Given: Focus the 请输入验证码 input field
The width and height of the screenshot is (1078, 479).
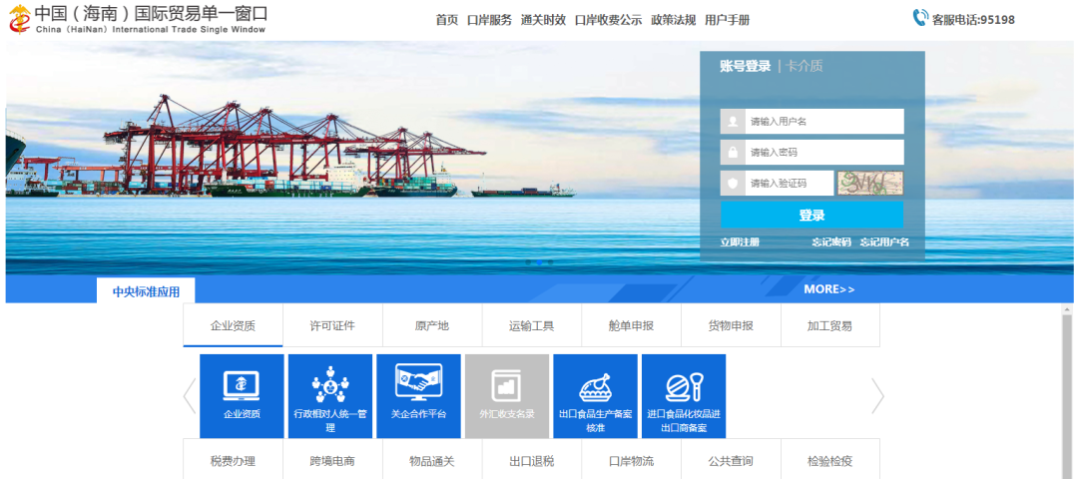Looking at the screenshot, I should point(790,183).
